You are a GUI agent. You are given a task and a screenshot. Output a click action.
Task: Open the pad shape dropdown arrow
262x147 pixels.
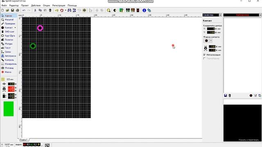pyautogui.click(x=211, y=41)
